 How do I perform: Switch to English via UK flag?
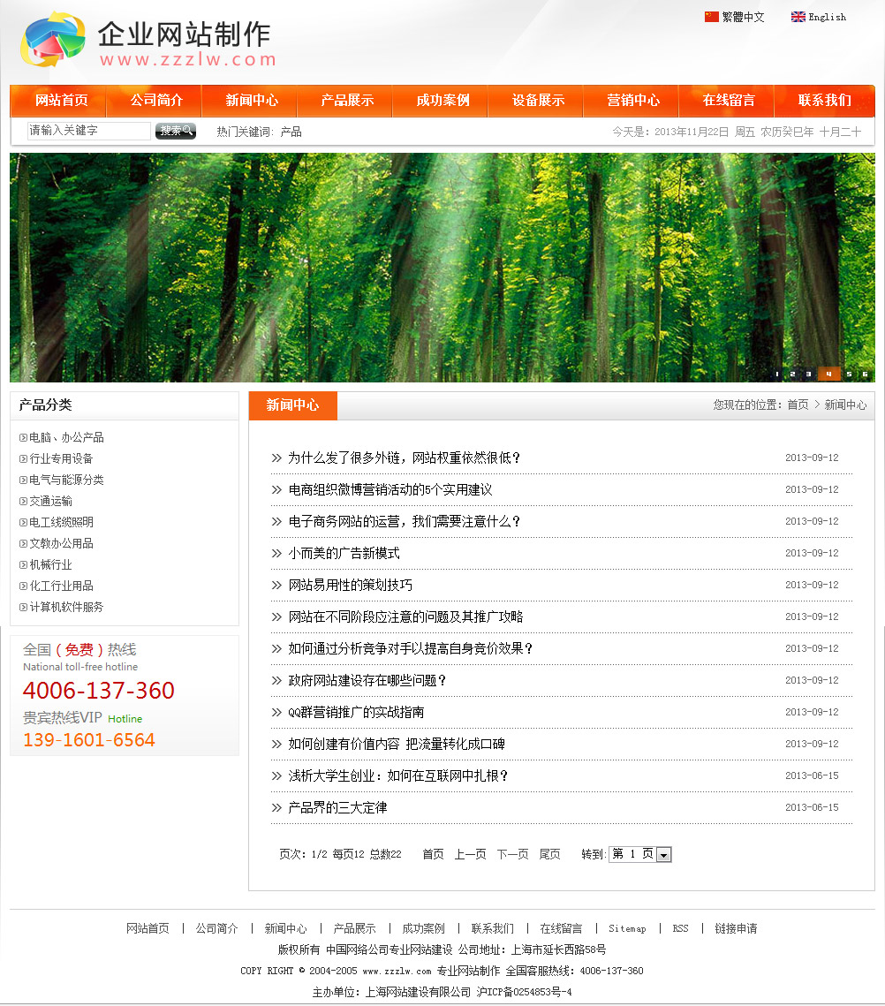point(798,17)
